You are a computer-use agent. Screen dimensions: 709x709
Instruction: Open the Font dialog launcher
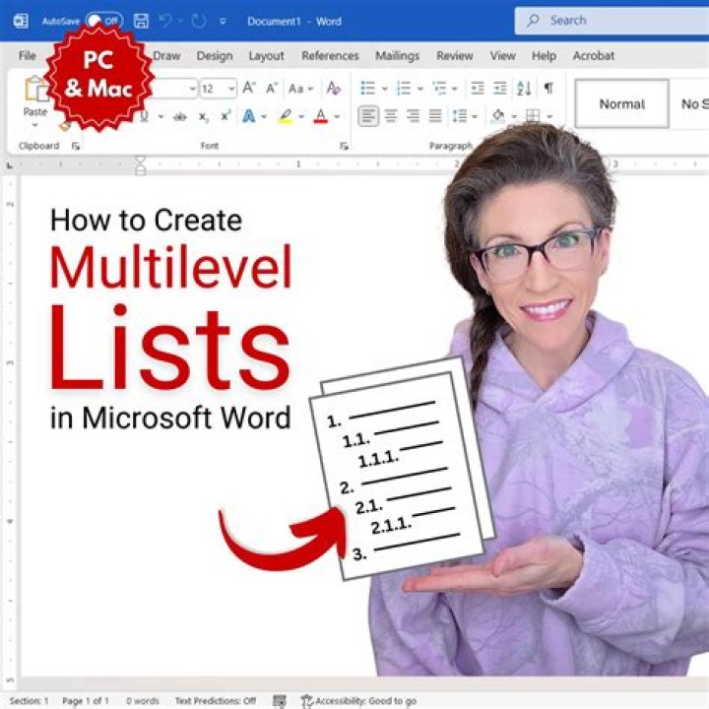[344, 146]
